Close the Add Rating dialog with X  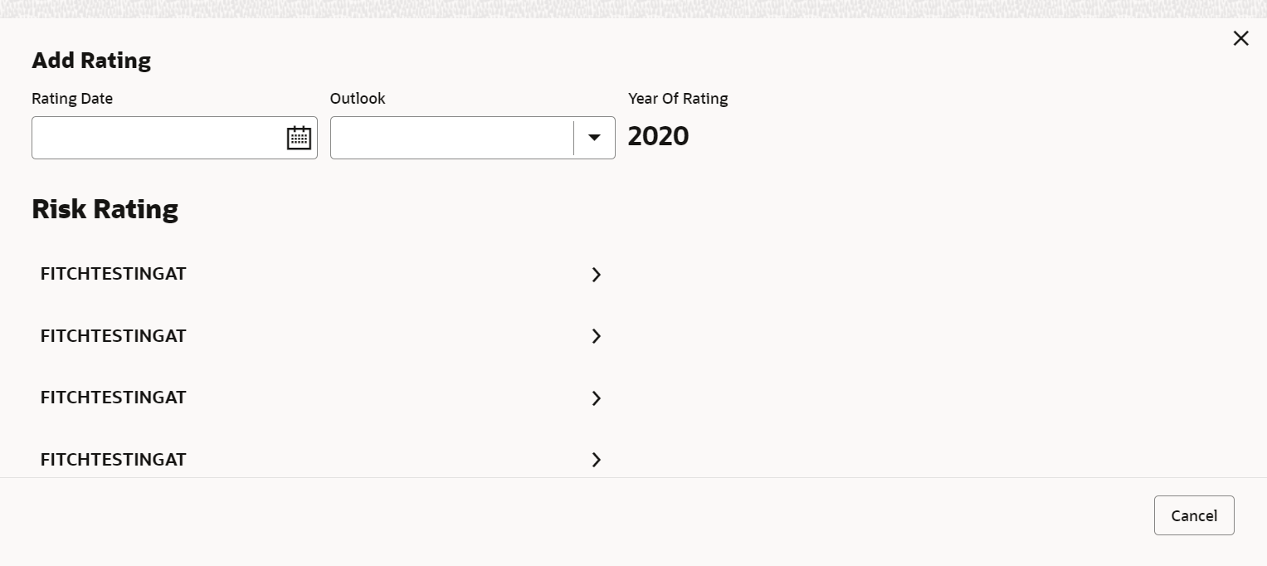[x=1240, y=38]
